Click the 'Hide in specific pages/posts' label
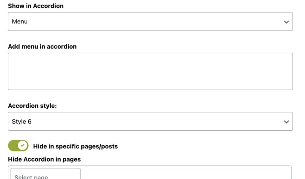 coord(75,146)
